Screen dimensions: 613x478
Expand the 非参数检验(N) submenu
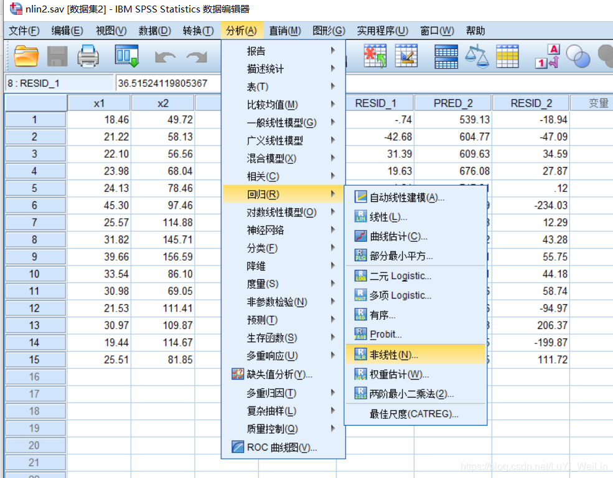283,302
